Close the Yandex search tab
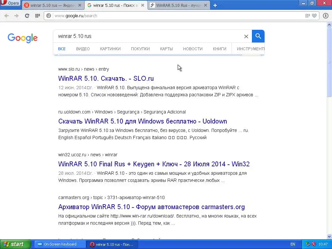Viewport: 332px width, 249px height. pyautogui.click(x=80, y=5)
